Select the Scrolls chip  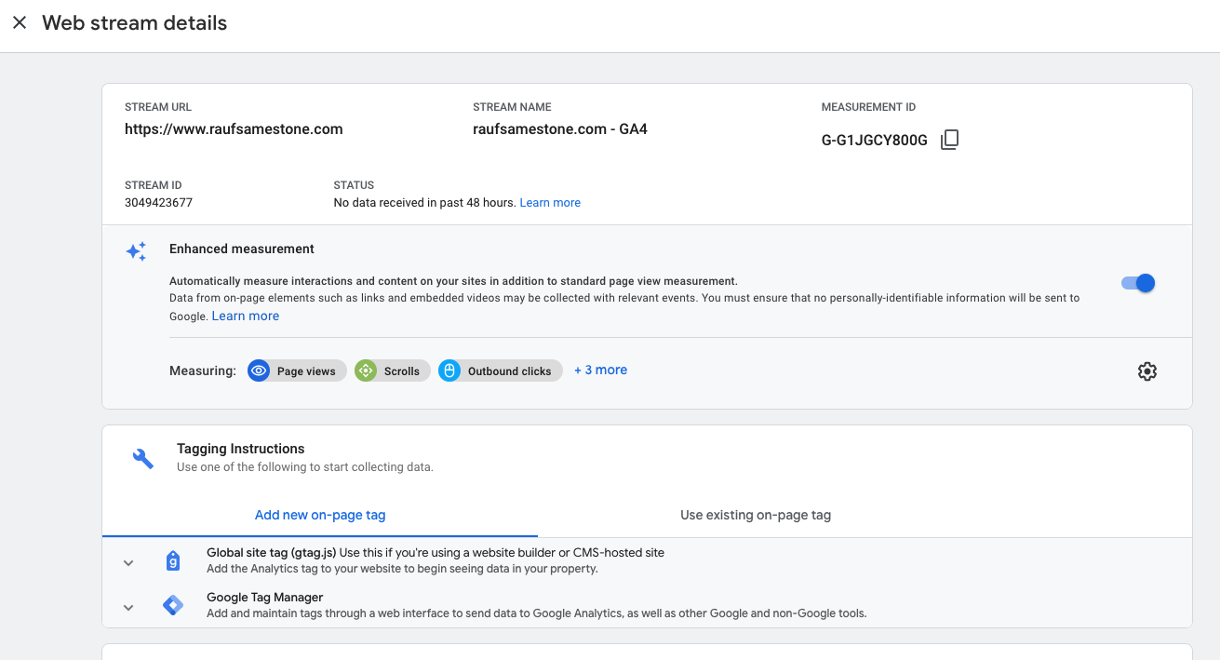[x=392, y=370]
